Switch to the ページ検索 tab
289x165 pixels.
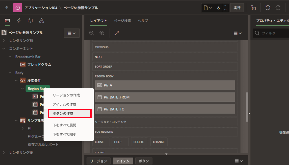[x=122, y=21]
